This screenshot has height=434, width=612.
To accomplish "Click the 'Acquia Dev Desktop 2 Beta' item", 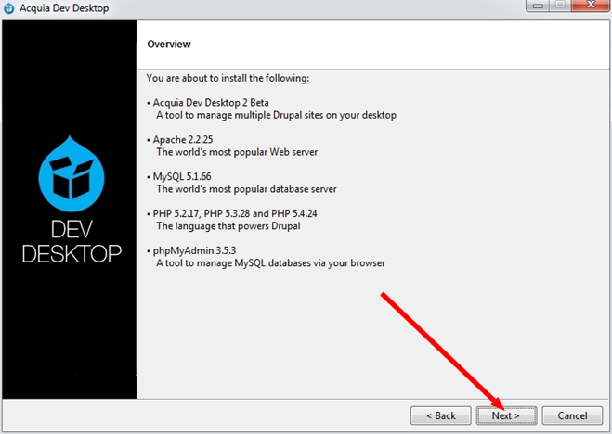I will 211,102.
